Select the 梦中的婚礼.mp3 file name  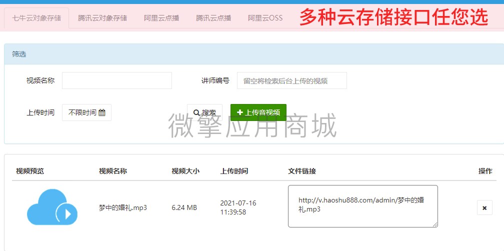click(x=123, y=207)
